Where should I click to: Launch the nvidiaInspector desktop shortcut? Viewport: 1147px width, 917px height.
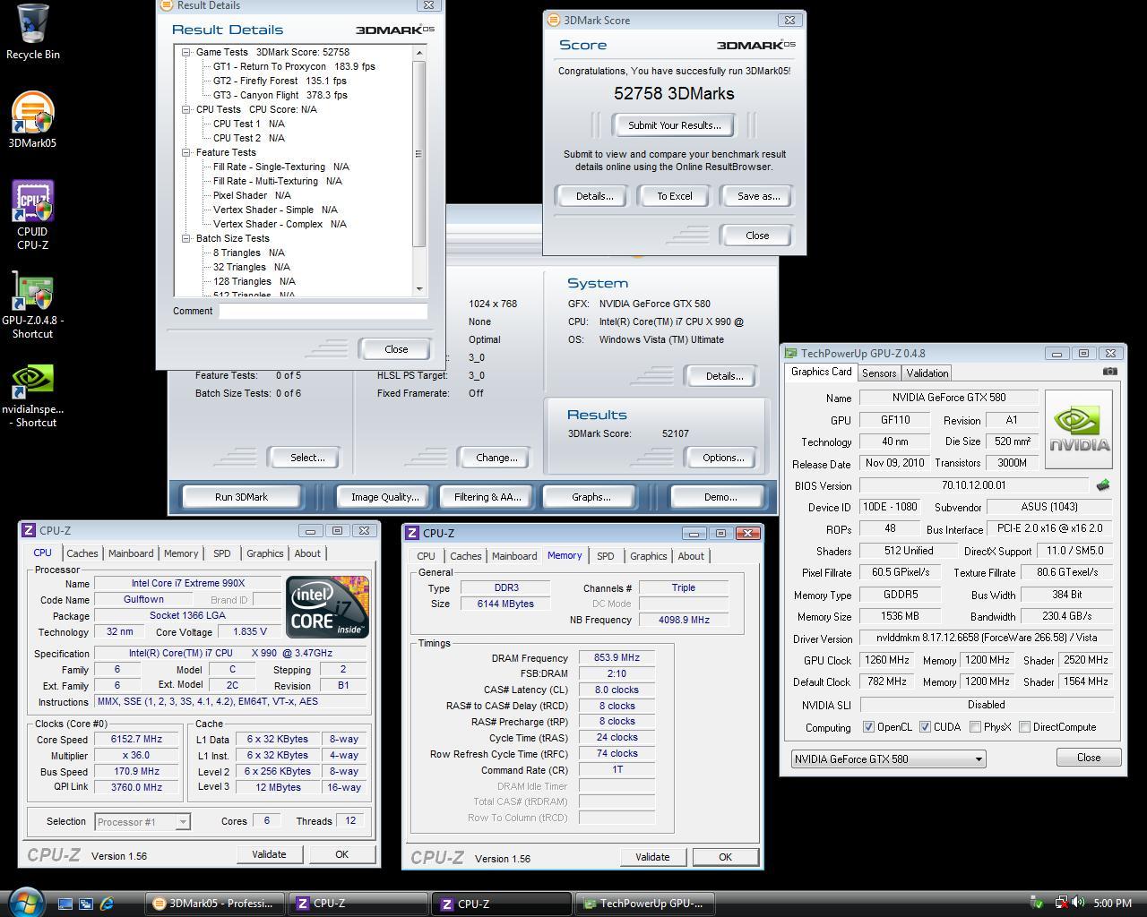32,394
